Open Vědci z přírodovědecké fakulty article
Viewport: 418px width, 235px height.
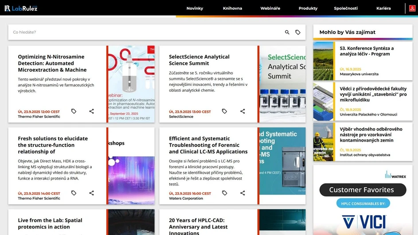coord(373,94)
